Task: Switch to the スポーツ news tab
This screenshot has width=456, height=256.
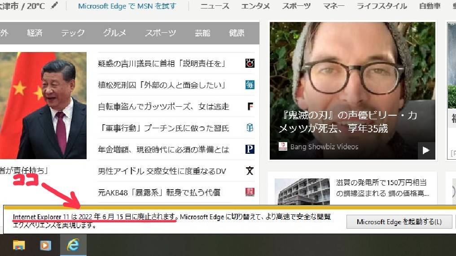Action: point(161,33)
